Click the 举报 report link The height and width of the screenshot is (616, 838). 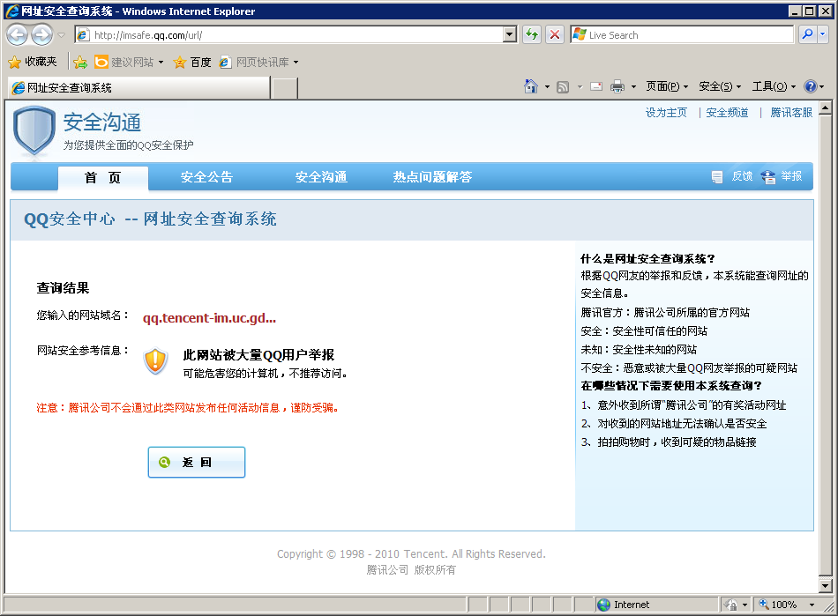[791, 176]
